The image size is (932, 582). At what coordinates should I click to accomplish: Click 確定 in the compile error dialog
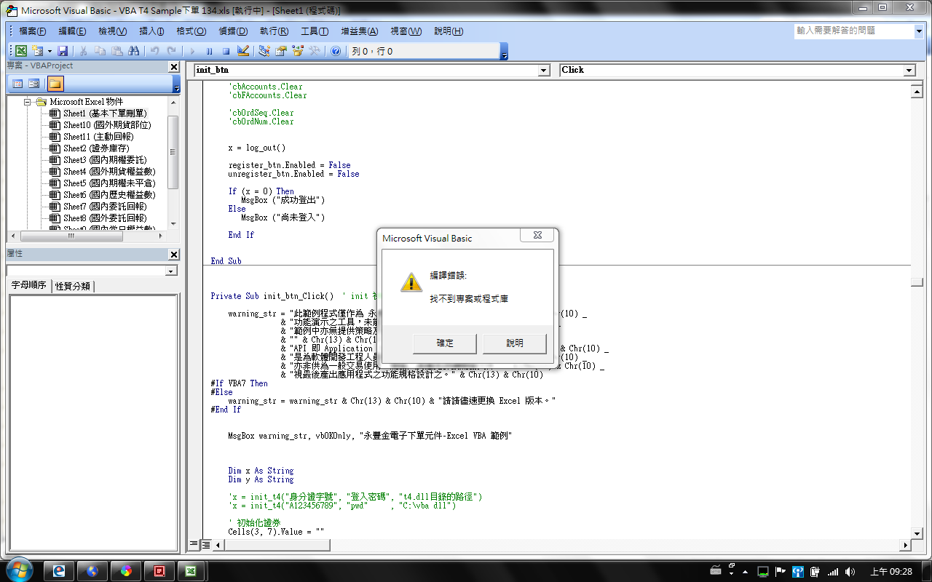(x=445, y=343)
